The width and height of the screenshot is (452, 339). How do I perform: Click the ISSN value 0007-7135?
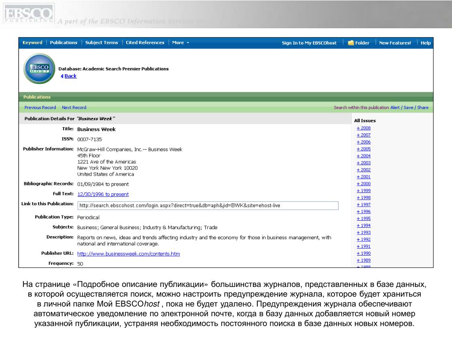[89, 139]
